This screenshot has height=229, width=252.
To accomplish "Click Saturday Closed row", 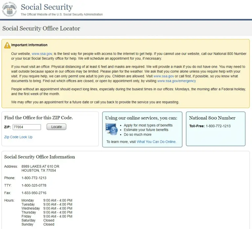I will (x=38, y=220).
